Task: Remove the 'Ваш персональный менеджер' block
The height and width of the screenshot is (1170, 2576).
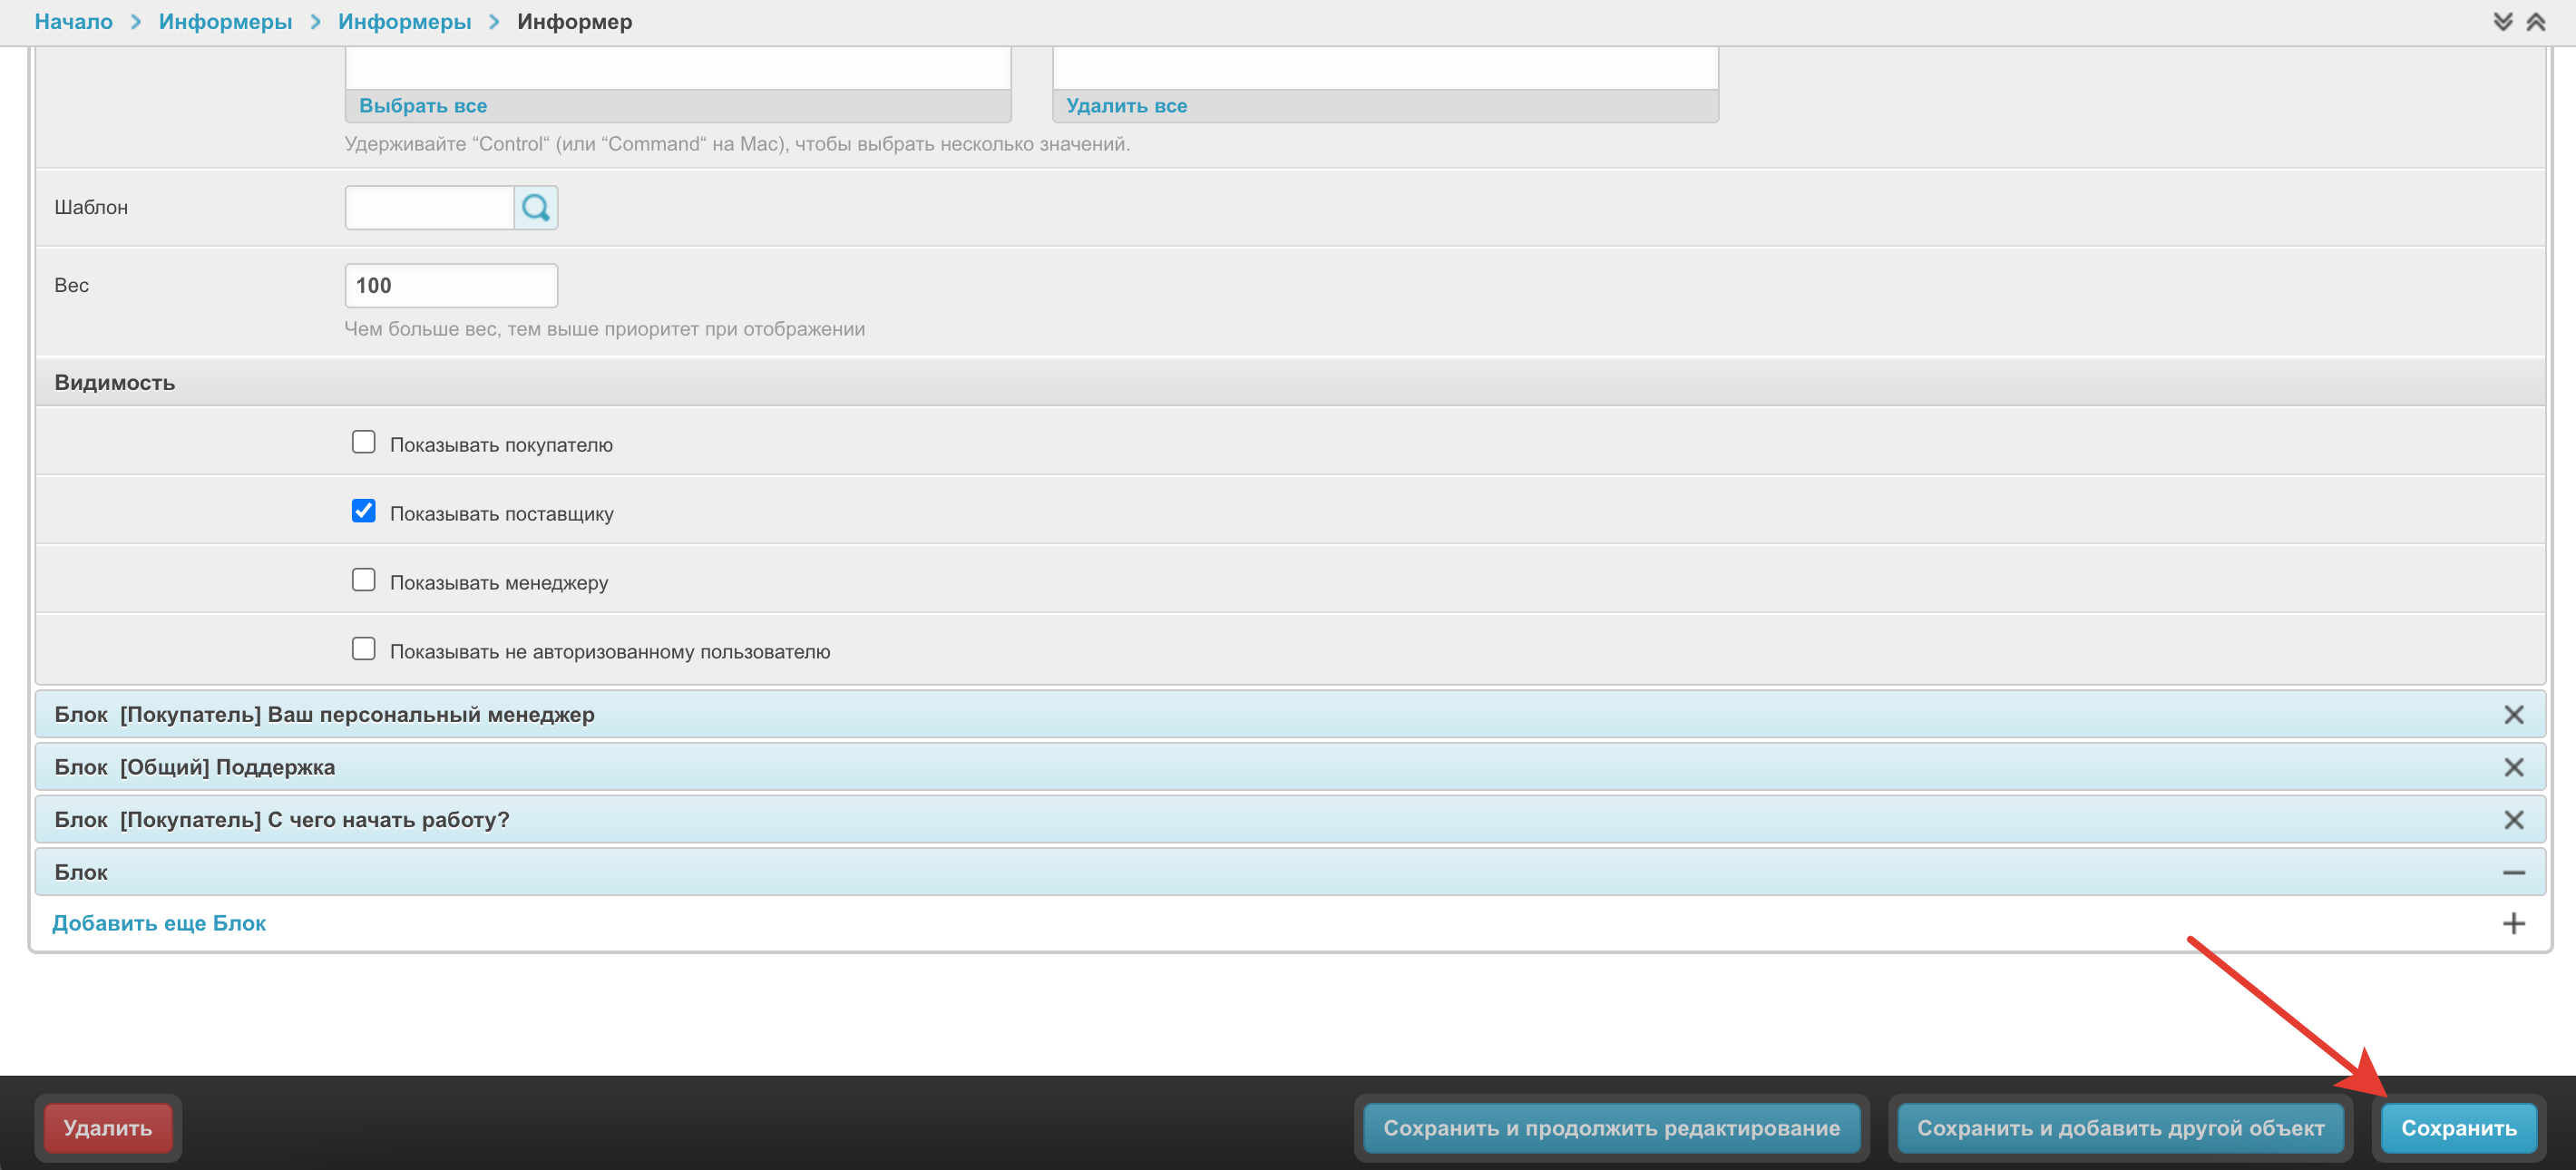Action: point(2513,715)
